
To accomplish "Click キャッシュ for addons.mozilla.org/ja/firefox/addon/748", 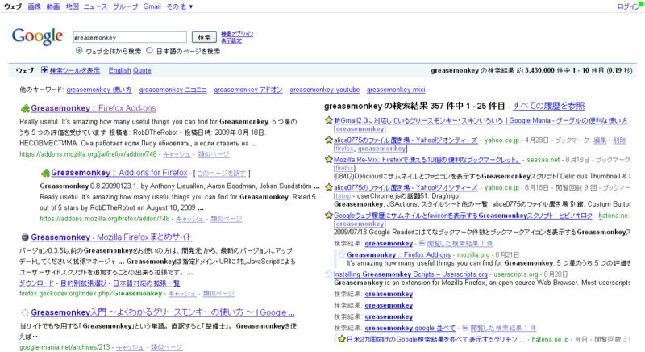I will 177,154.
